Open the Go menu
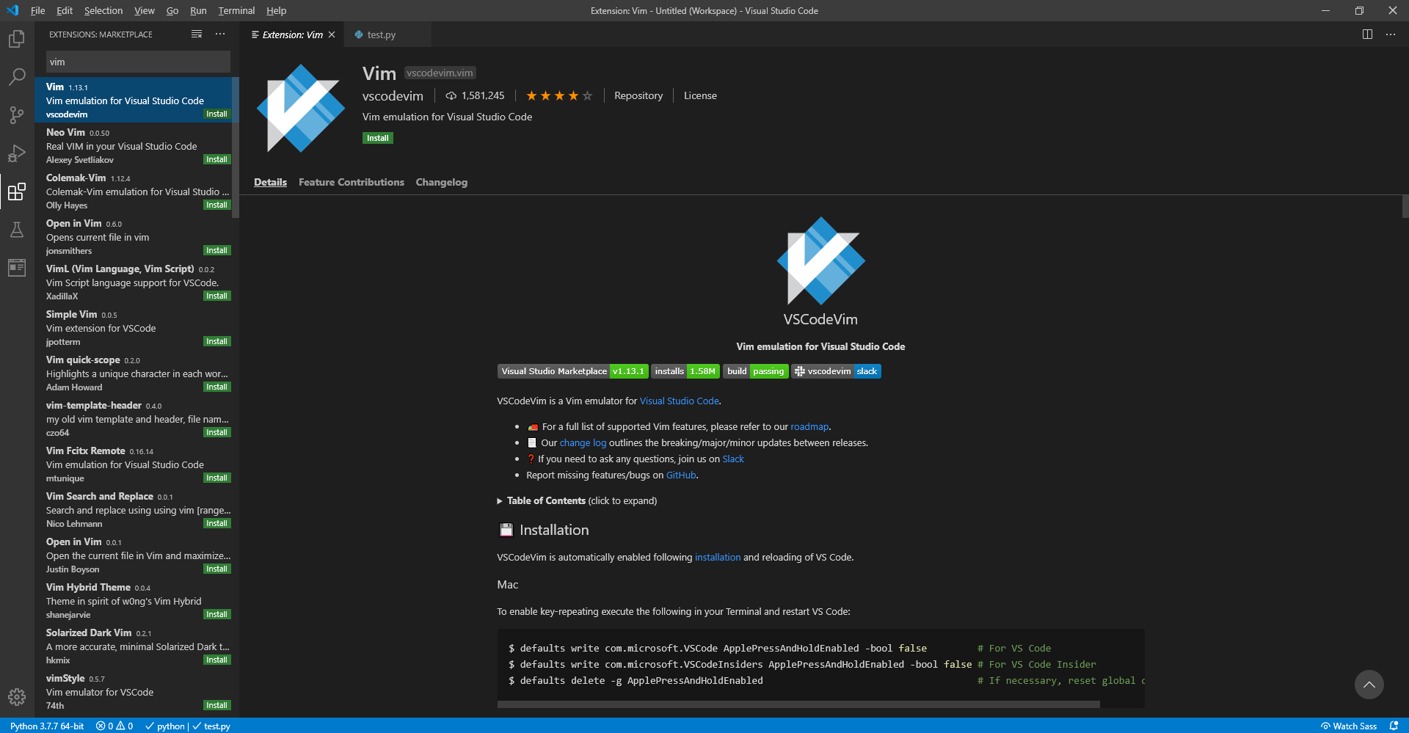 point(172,10)
